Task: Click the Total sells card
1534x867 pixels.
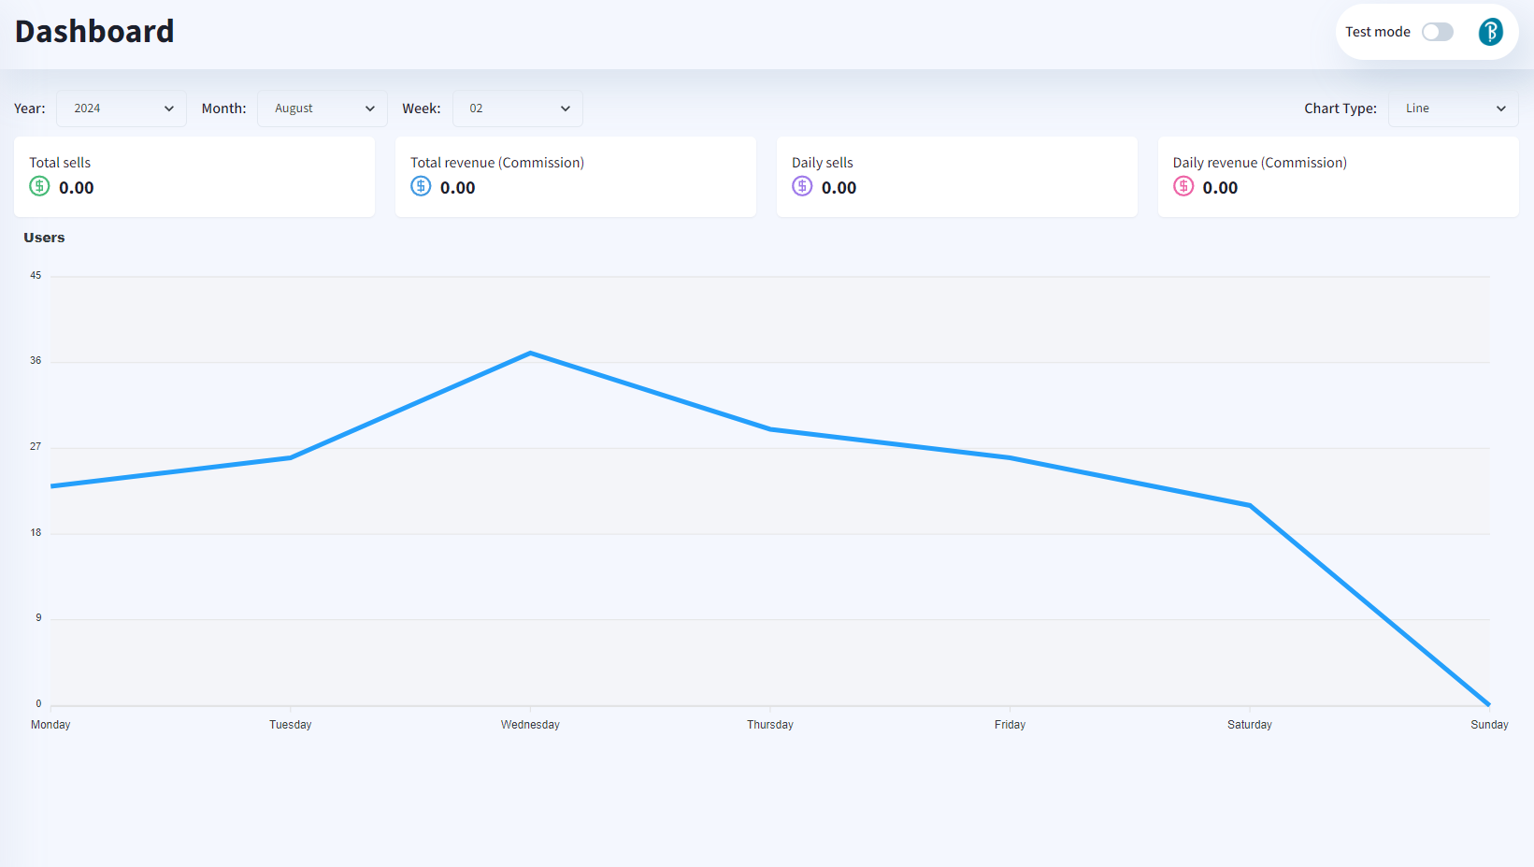Action: point(194,177)
